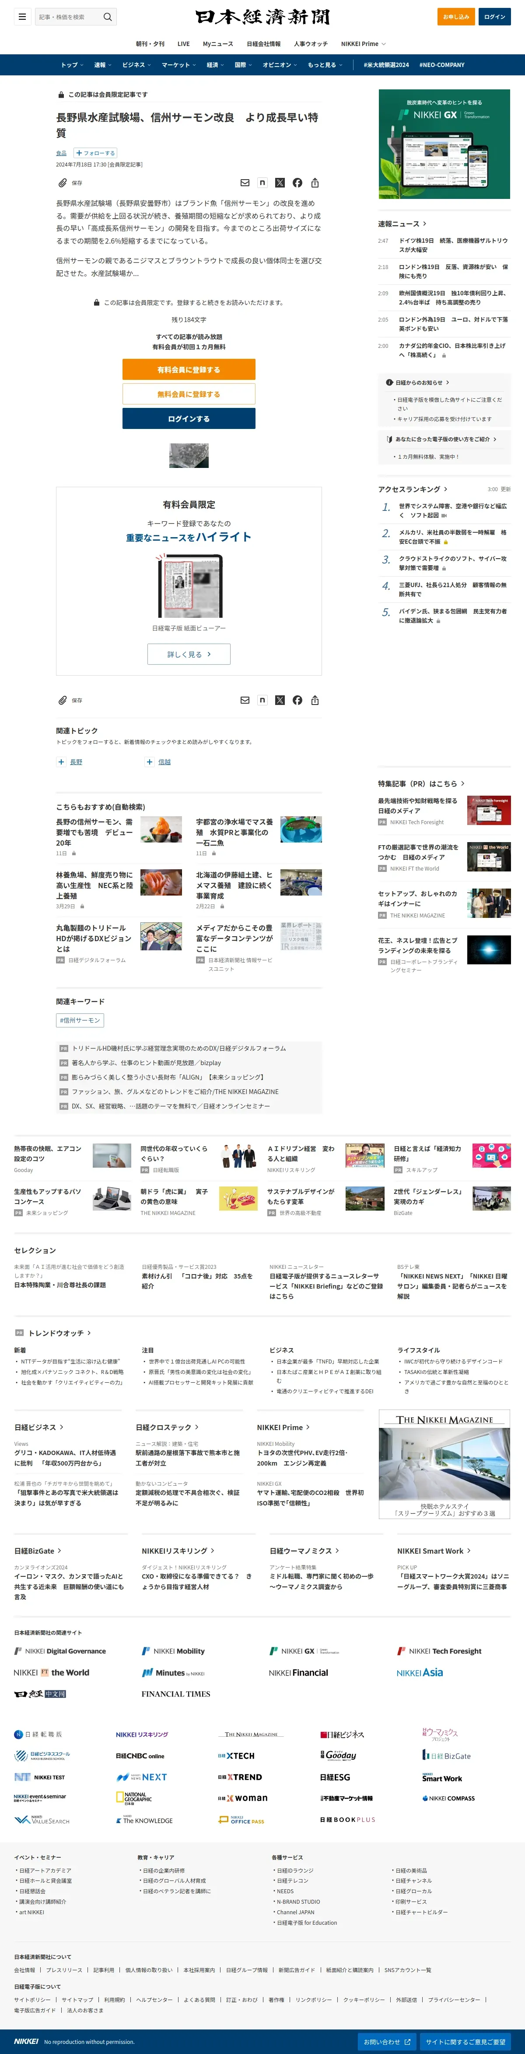Viewport: 525px width, 2054px height.
Task: Open the hamburger menu icon in header
Action: click(22, 17)
